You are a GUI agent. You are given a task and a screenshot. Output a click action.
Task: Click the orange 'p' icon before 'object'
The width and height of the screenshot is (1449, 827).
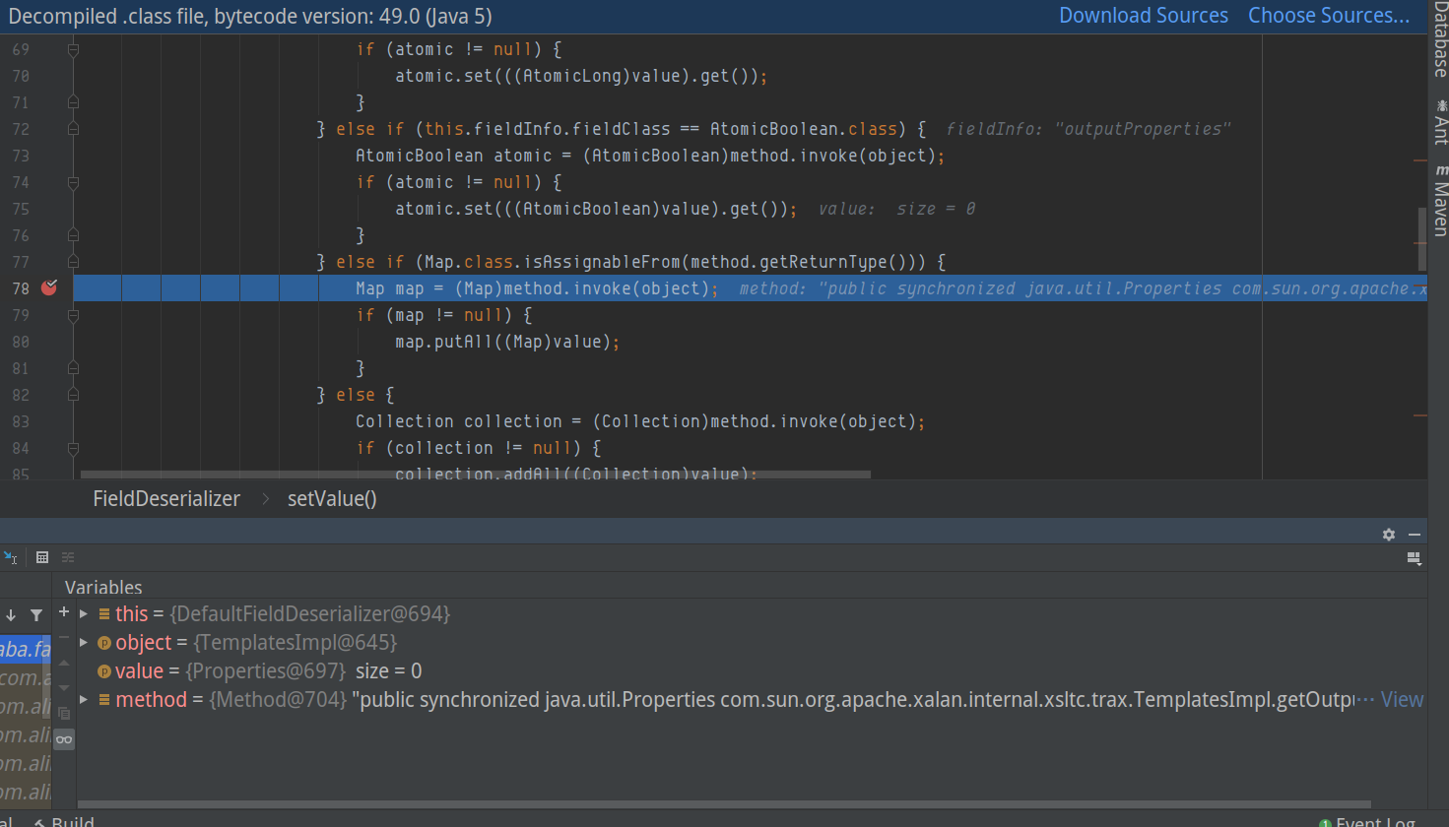104,643
